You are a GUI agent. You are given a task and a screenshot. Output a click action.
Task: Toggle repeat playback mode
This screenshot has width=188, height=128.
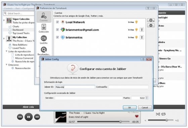(163, 114)
